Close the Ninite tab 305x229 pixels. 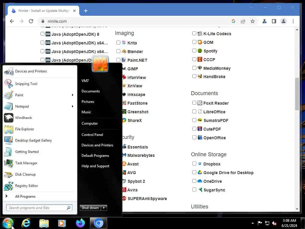point(74,11)
